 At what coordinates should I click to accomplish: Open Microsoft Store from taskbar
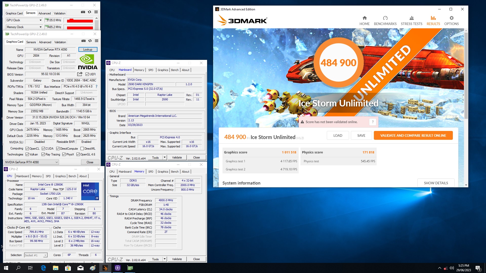point(68,268)
